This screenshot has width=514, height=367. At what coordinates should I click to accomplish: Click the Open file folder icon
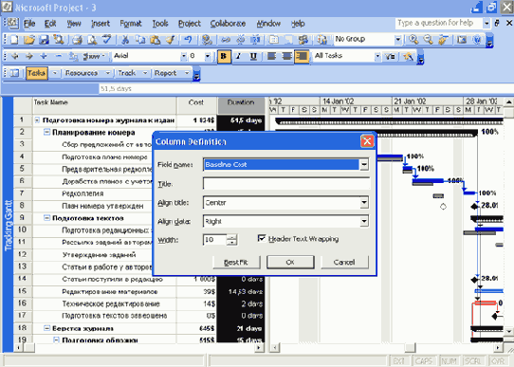29,40
